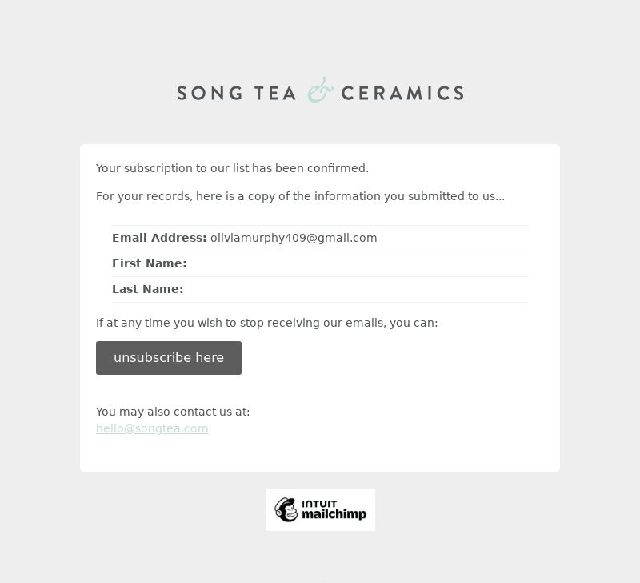Image resolution: width=640 pixels, height=583 pixels.
Task: Click the oliviamurphy409@gmail.com email address
Action: (x=294, y=238)
